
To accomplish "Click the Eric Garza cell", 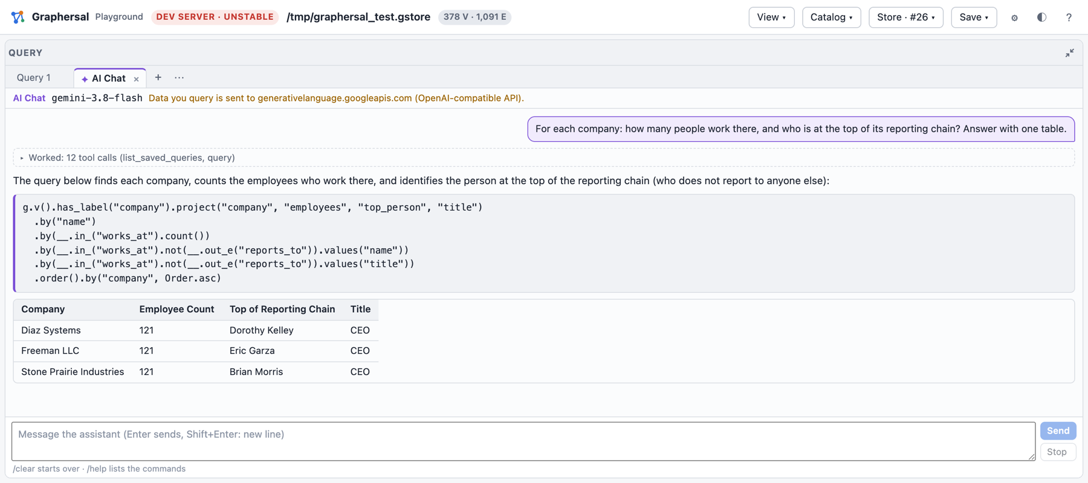I will click(x=252, y=351).
